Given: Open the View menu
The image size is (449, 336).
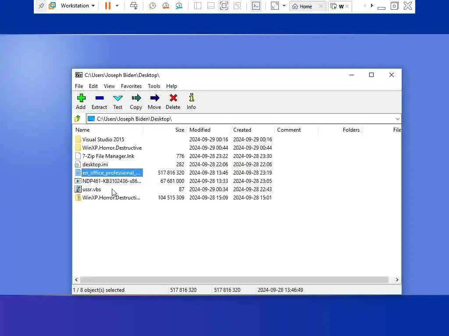Looking at the screenshot, I should click(x=109, y=86).
